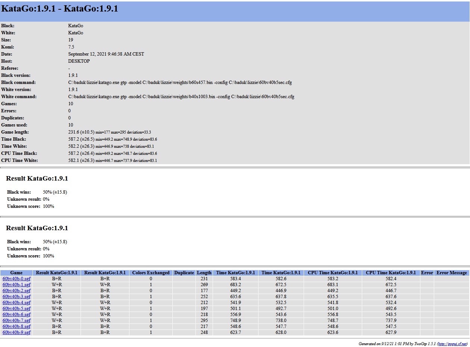Open the 60bv40b-0.sgf game link

click(x=16, y=279)
